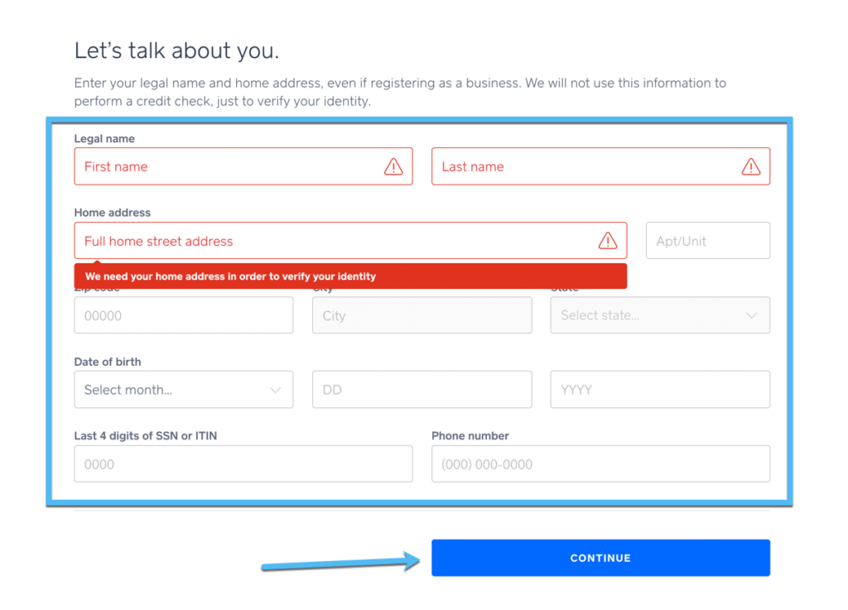Focus the First name input field
This screenshot has width=848, height=610.
point(224,167)
